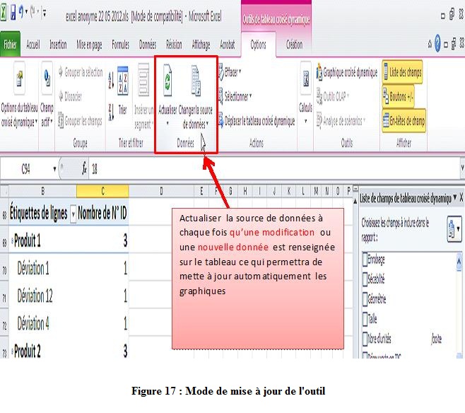The width and height of the screenshot is (465, 413).
Task: Click Changer la source de données icon
Action: click(x=196, y=81)
